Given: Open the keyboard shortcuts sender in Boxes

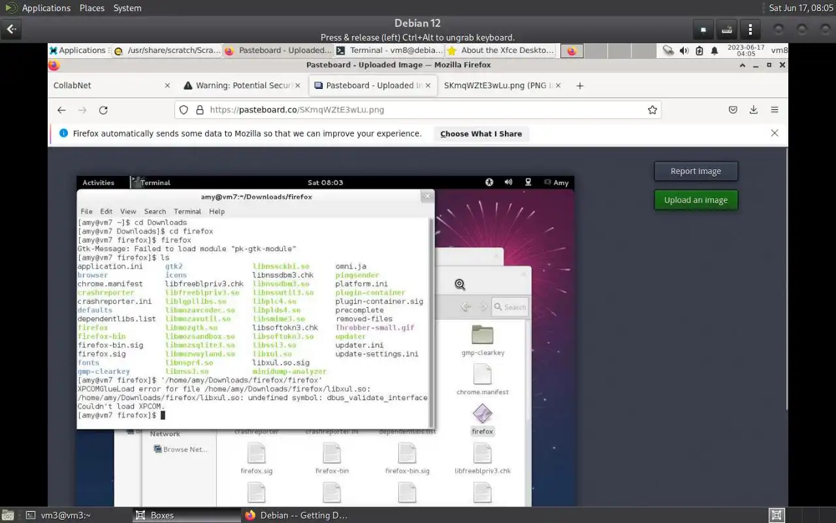Looking at the screenshot, I should coord(727,29).
